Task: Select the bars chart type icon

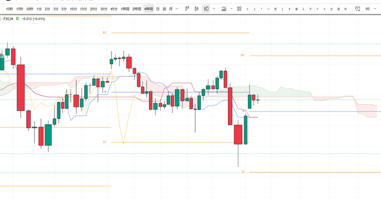Action: pos(187,9)
